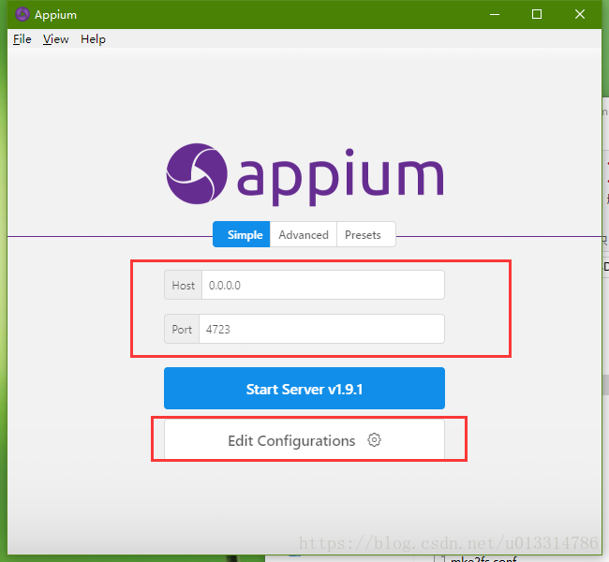609x562 pixels.
Task: Click the Port label
Action: [x=182, y=329]
